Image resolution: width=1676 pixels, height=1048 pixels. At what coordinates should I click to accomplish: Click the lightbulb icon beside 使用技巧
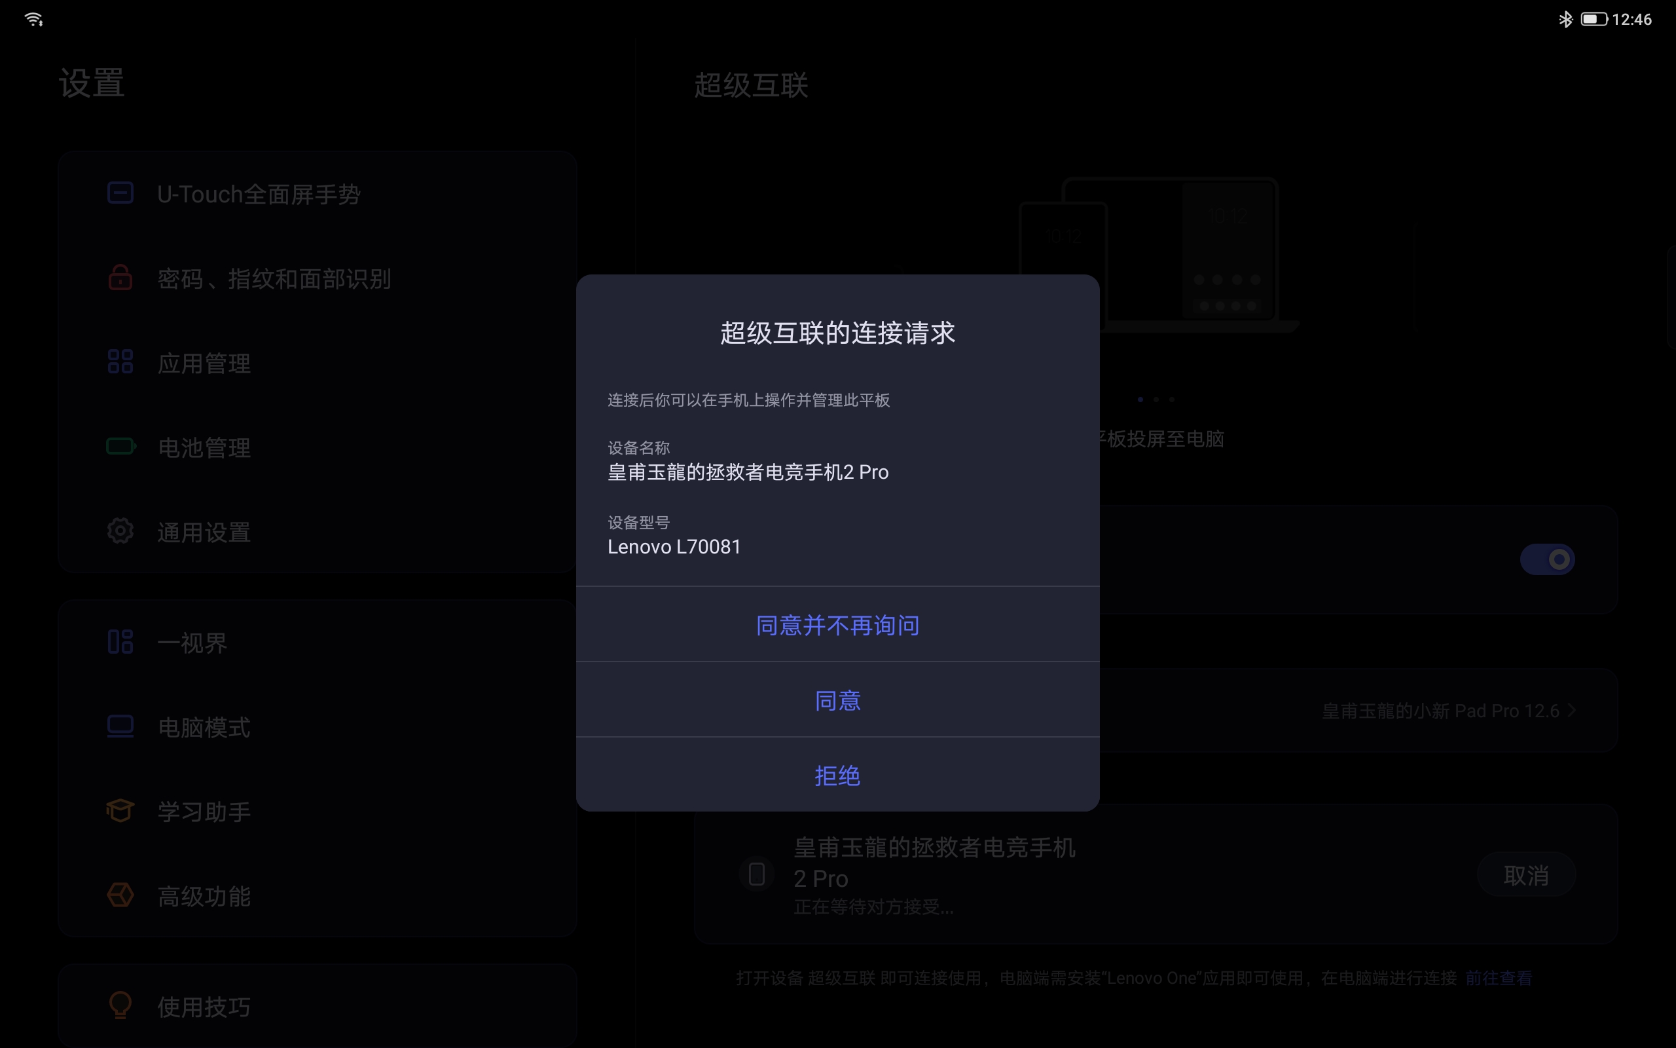(120, 1007)
